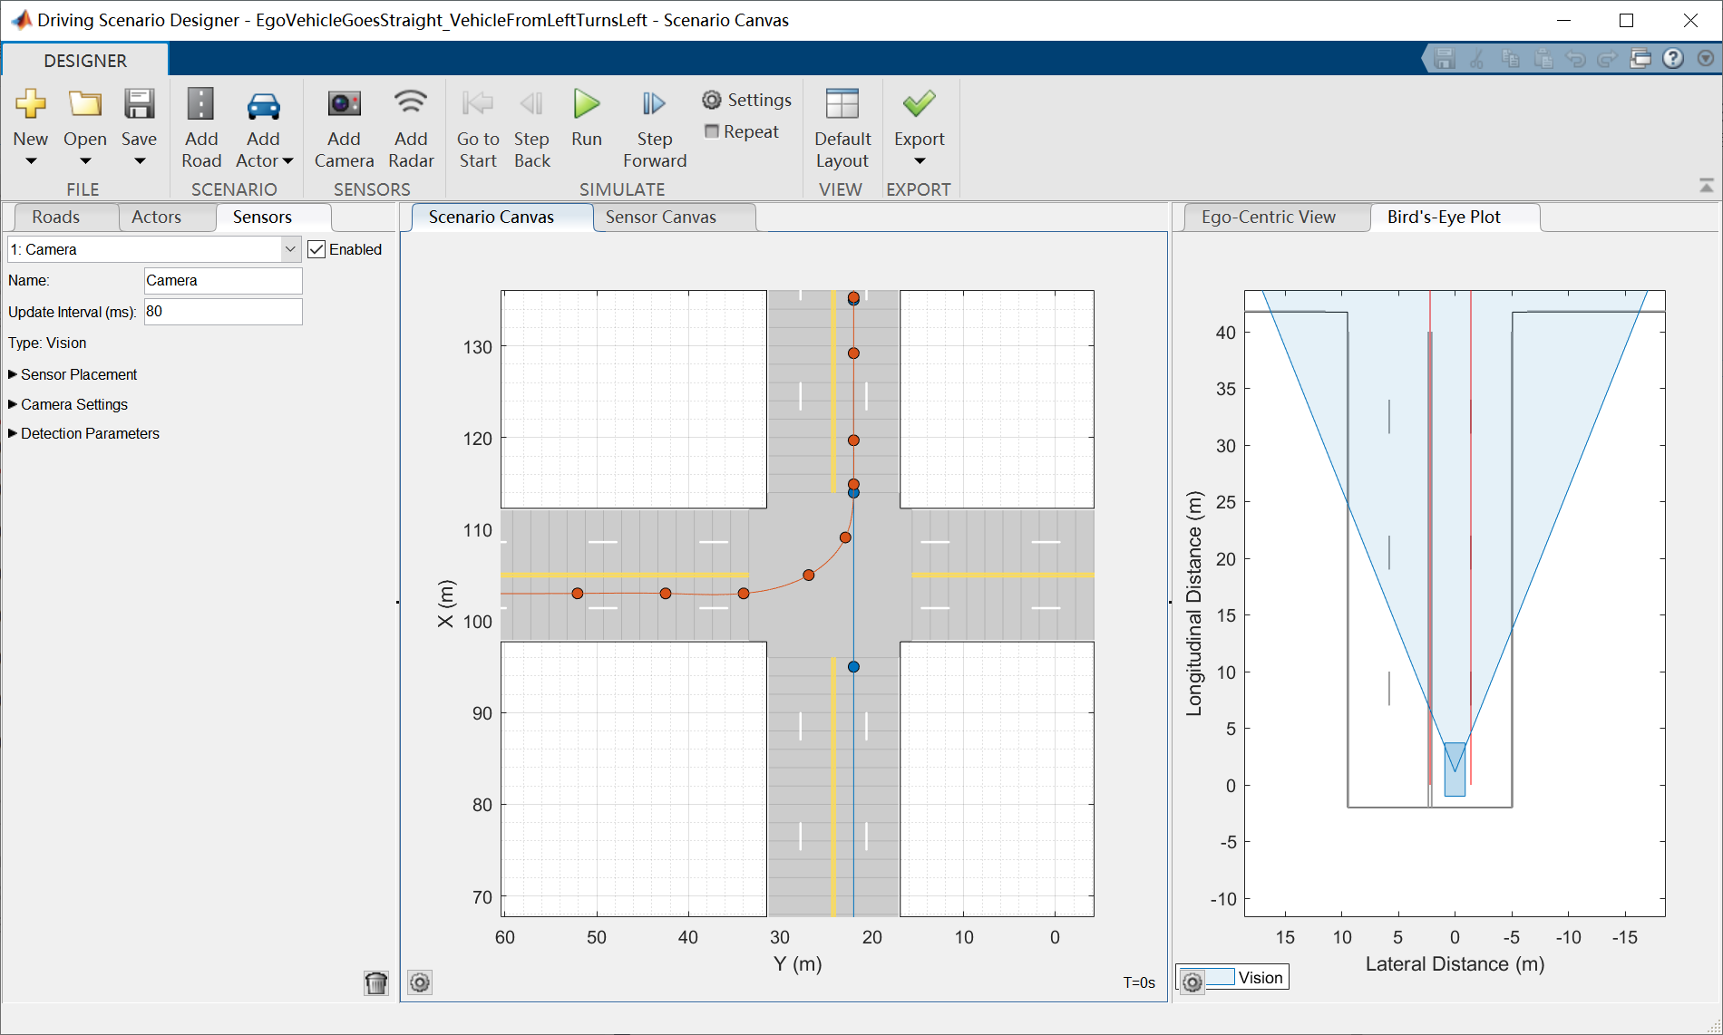Open the Add Actor dropdown arrow
Viewport: 1723px width, 1035px height.
click(x=288, y=161)
